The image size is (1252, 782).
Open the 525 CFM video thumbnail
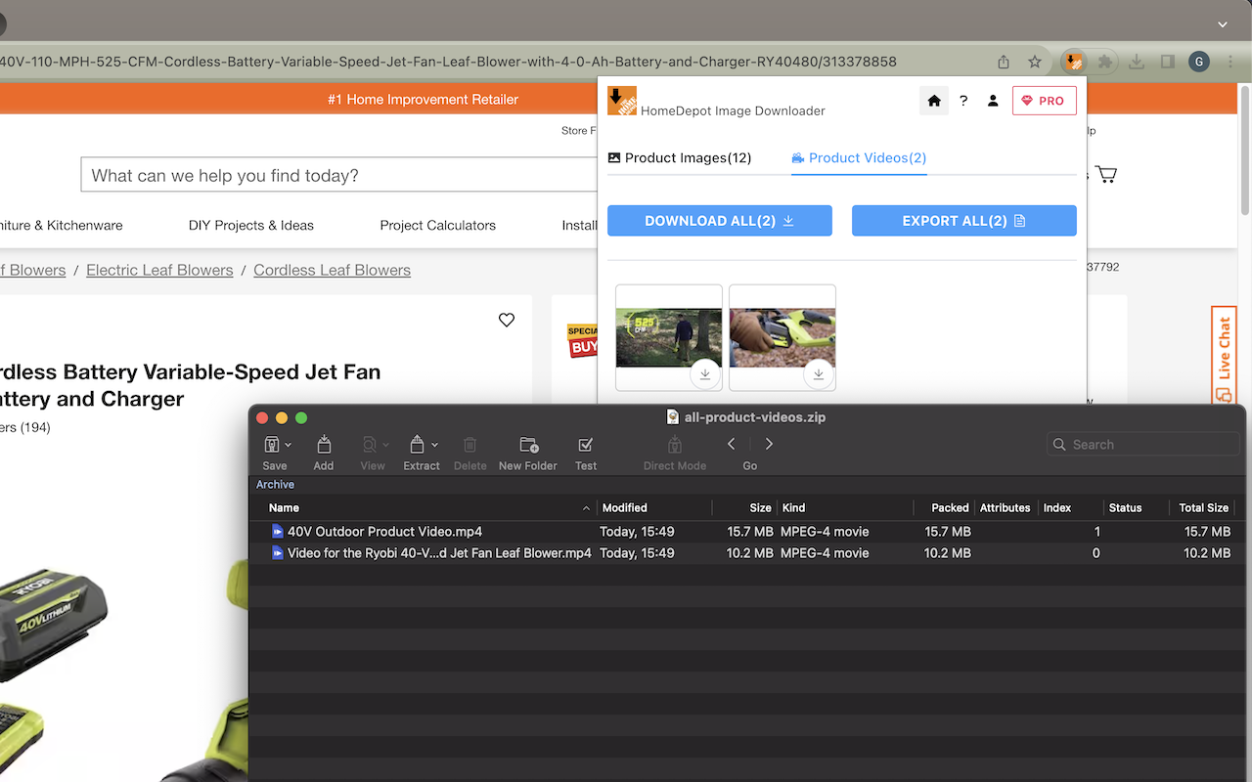click(x=669, y=337)
